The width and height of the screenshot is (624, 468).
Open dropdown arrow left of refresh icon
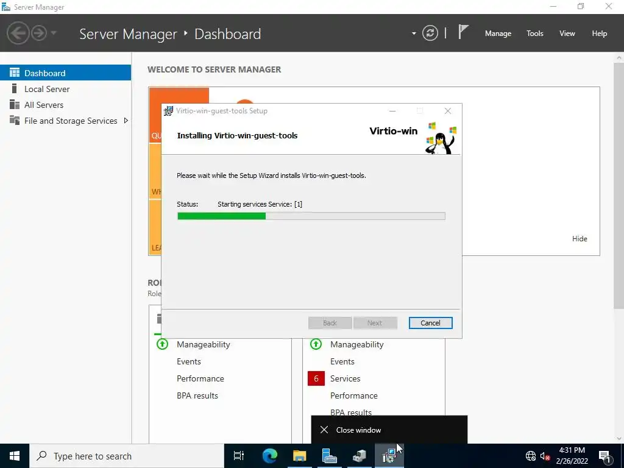point(414,34)
